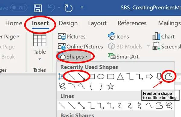Select Elbow Arrow Connector in Lines section
181x117 pixels.
pyautogui.click(x=101, y=106)
